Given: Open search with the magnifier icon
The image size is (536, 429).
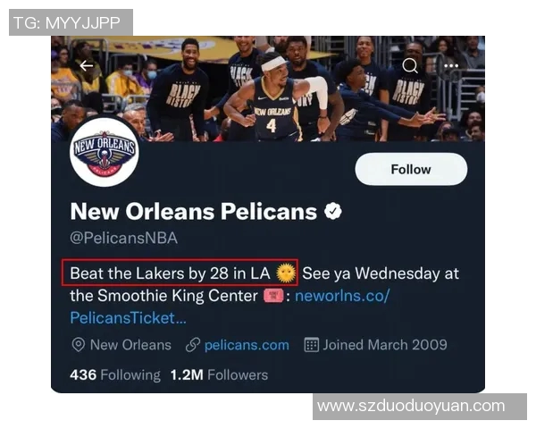Looking at the screenshot, I should 410,65.
